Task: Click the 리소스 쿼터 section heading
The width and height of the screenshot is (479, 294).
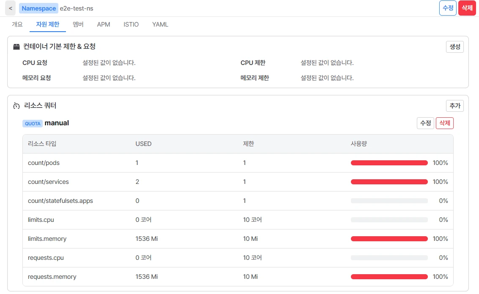Action: pyautogui.click(x=40, y=106)
